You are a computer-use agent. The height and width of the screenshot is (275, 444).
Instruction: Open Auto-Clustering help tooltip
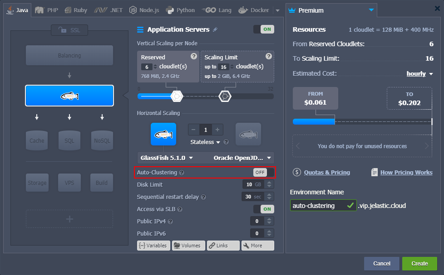click(x=182, y=173)
